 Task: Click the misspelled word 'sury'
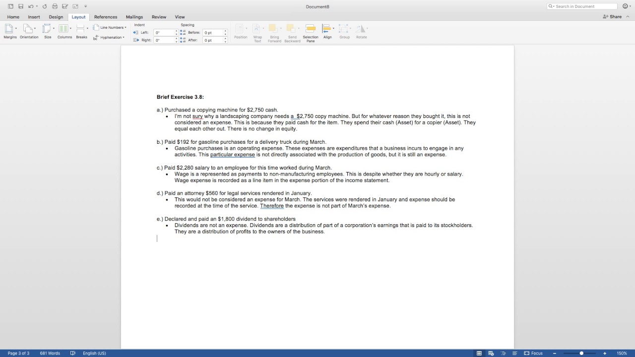tap(197, 117)
